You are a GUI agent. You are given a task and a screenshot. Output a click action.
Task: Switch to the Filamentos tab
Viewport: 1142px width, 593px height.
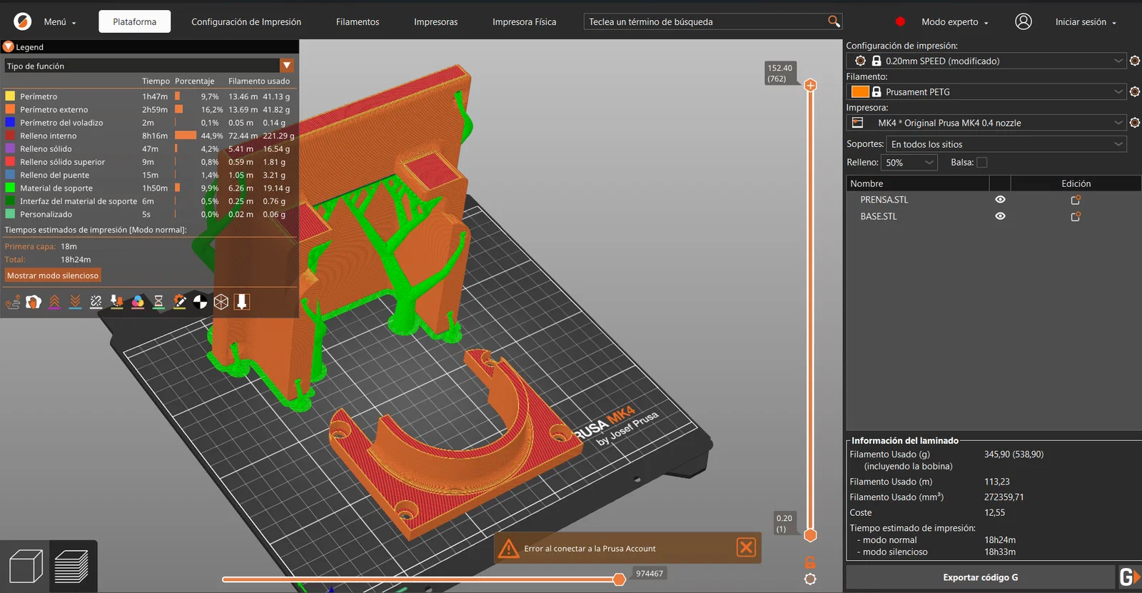(x=358, y=22)
